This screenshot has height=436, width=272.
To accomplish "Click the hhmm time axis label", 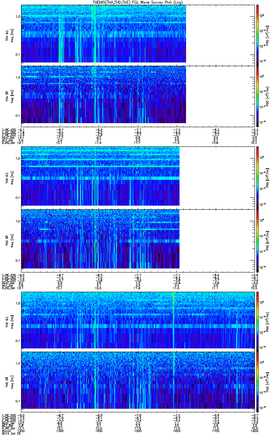I will tap(5, 430).
